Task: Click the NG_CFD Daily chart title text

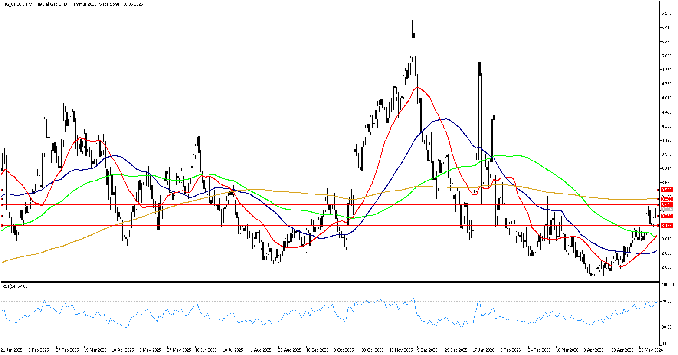Action: click(73, 4)
